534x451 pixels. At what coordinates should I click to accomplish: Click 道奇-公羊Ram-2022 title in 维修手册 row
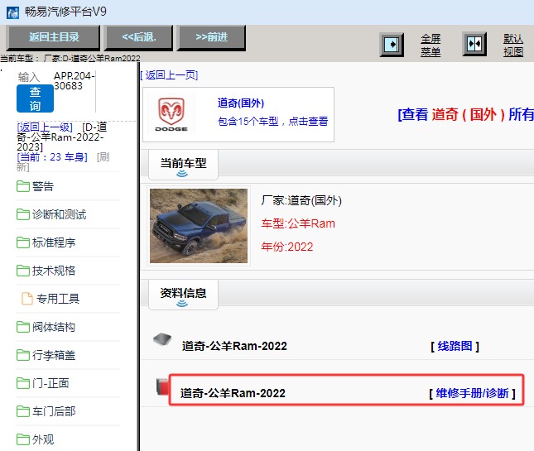(233, 393)
